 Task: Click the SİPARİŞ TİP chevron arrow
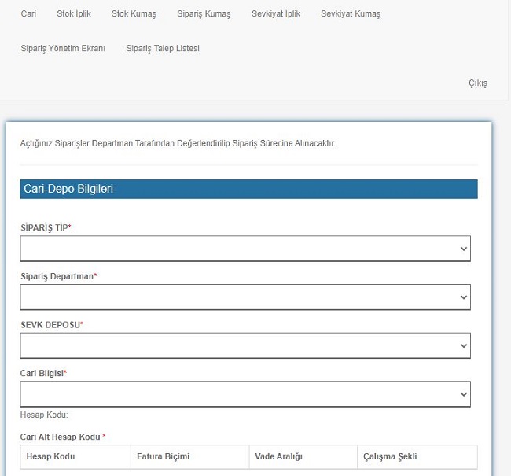pos(463,249)
